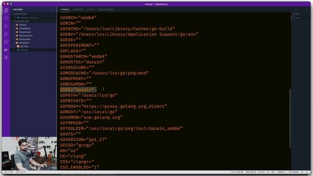Click the GOPROXY line in terminal
This screenshot has width=313, height=176.
click(x=113, y=106)
